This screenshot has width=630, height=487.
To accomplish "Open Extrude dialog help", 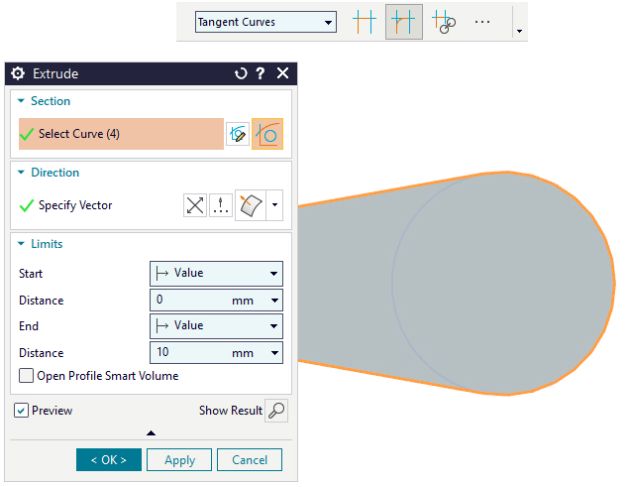I will tap(261, 73).
